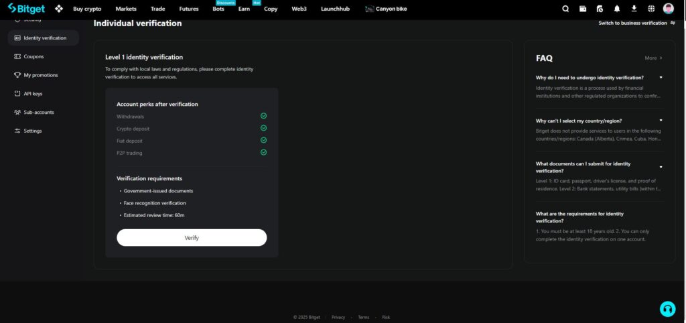Open the customer support headset chat
The height and width of the screenshot is (323, 686).
tap(668, 309)
